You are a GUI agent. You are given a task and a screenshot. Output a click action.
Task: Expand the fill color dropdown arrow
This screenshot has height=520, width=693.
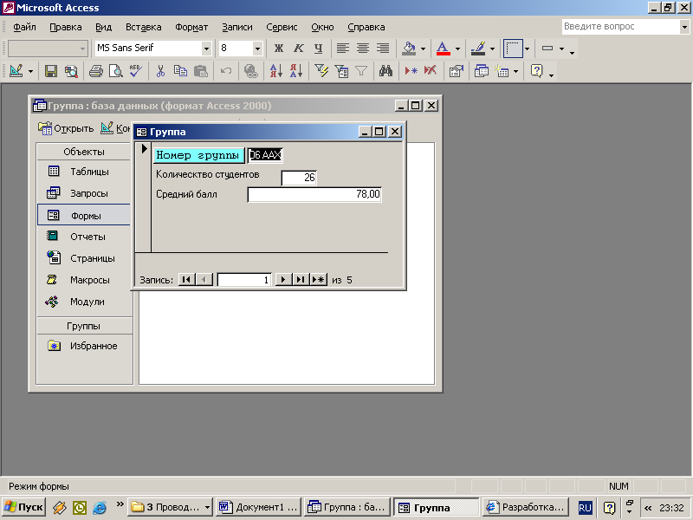[423, 49]
